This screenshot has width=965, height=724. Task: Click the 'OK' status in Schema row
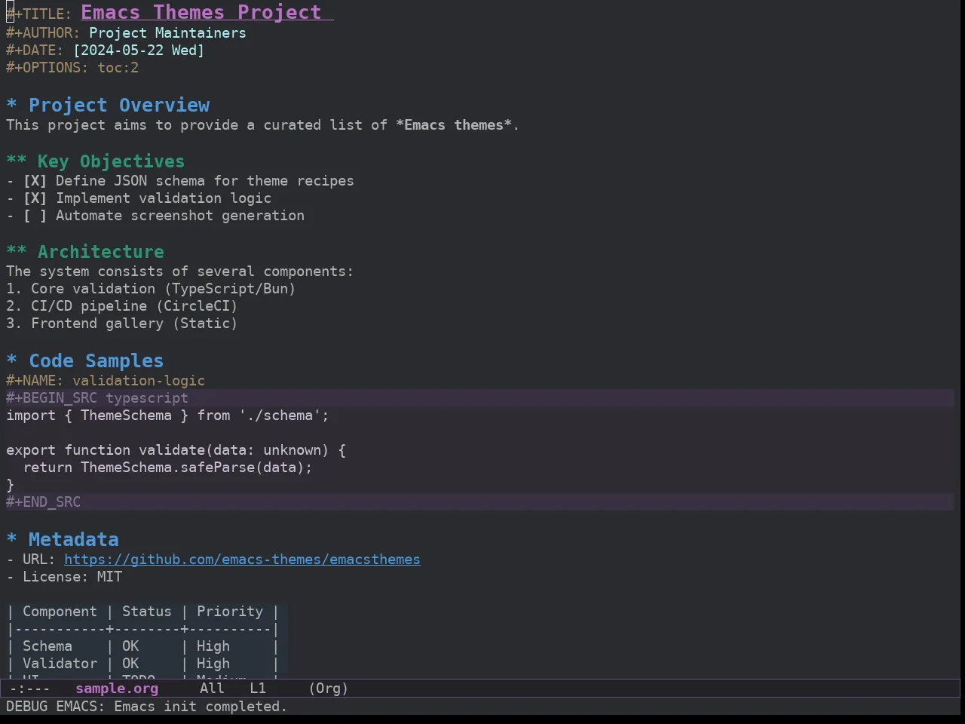(130, 646)
